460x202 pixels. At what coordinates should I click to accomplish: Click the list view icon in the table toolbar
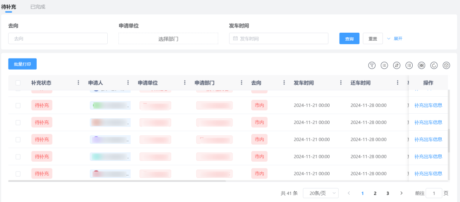pos(384,65)
